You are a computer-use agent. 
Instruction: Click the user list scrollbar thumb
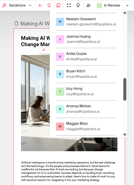point(125,89)
